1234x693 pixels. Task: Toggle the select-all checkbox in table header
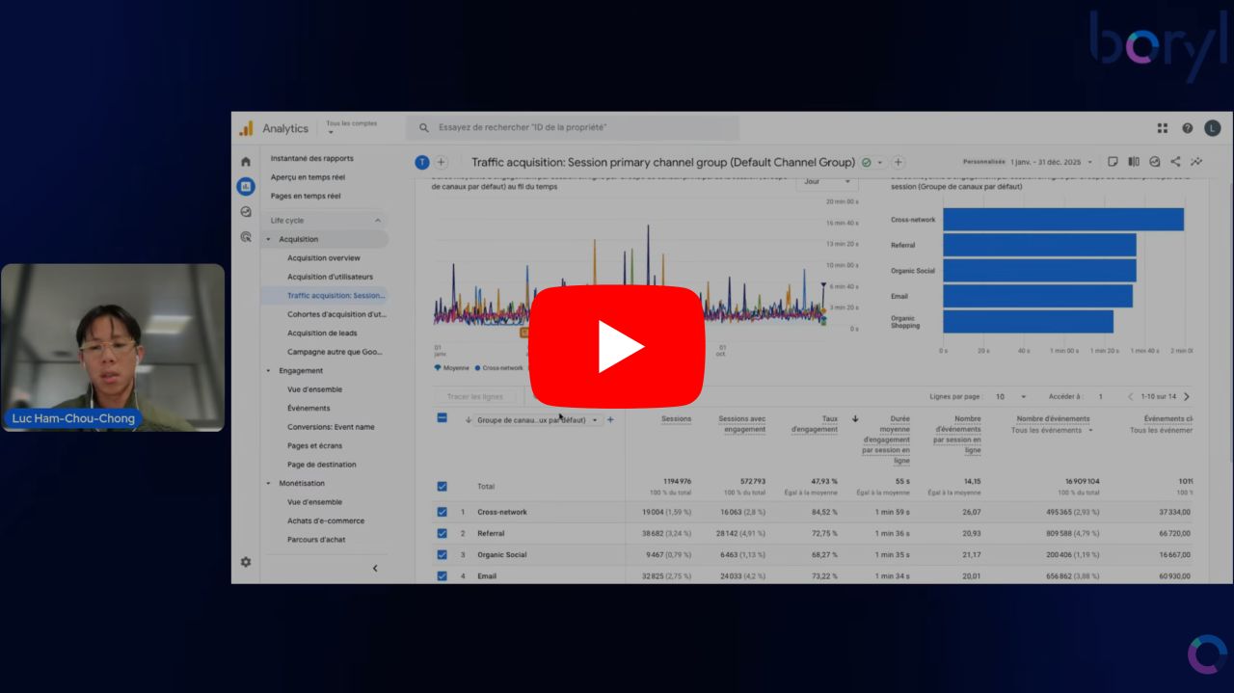tap(442, 418)
